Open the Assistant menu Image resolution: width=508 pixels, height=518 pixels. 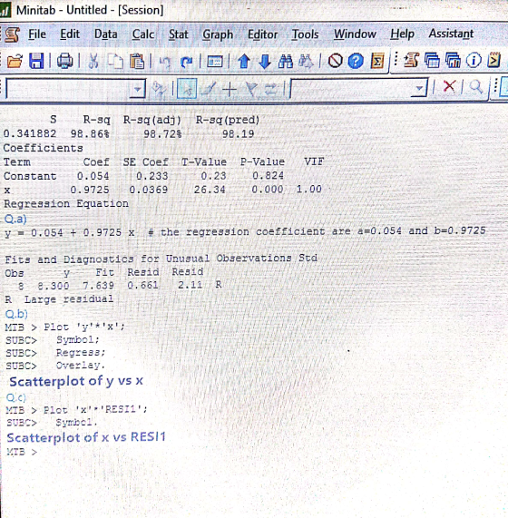[x=451, y=34]
